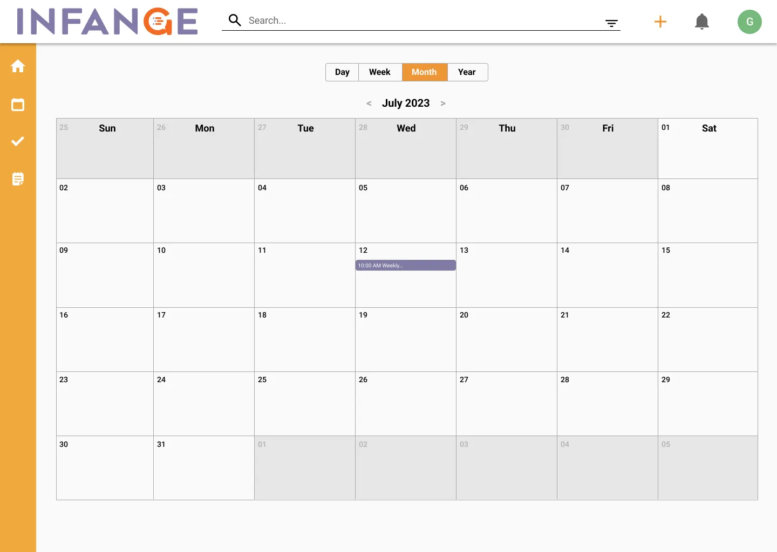
Task: Select the day cell numbered 31
Action: [x=204, y=468]
